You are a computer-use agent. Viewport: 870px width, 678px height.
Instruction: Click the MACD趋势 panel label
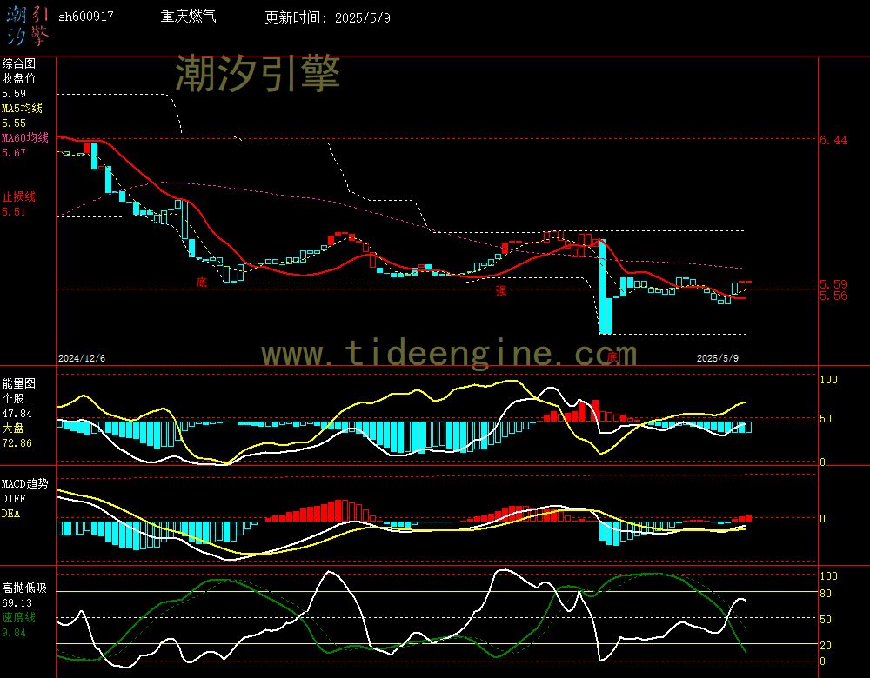(x=25, y=483)
